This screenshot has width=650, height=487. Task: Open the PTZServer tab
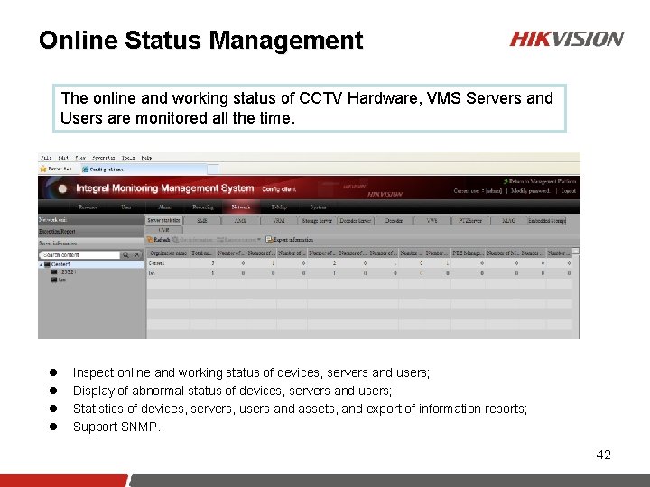[470, 221]
